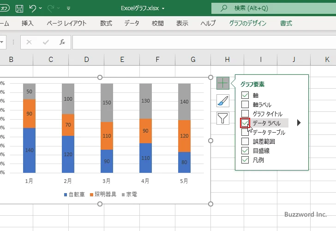
Task: Open the Chart Styles paintbrush button
Action: pos(223,101)
